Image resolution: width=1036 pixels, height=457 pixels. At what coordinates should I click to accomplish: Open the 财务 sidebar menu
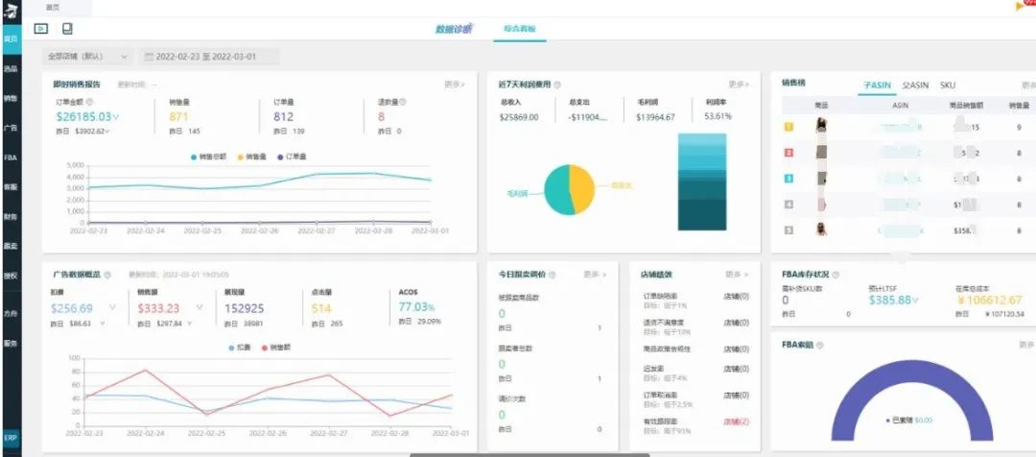pyautogui.click(x=11, y=217)
